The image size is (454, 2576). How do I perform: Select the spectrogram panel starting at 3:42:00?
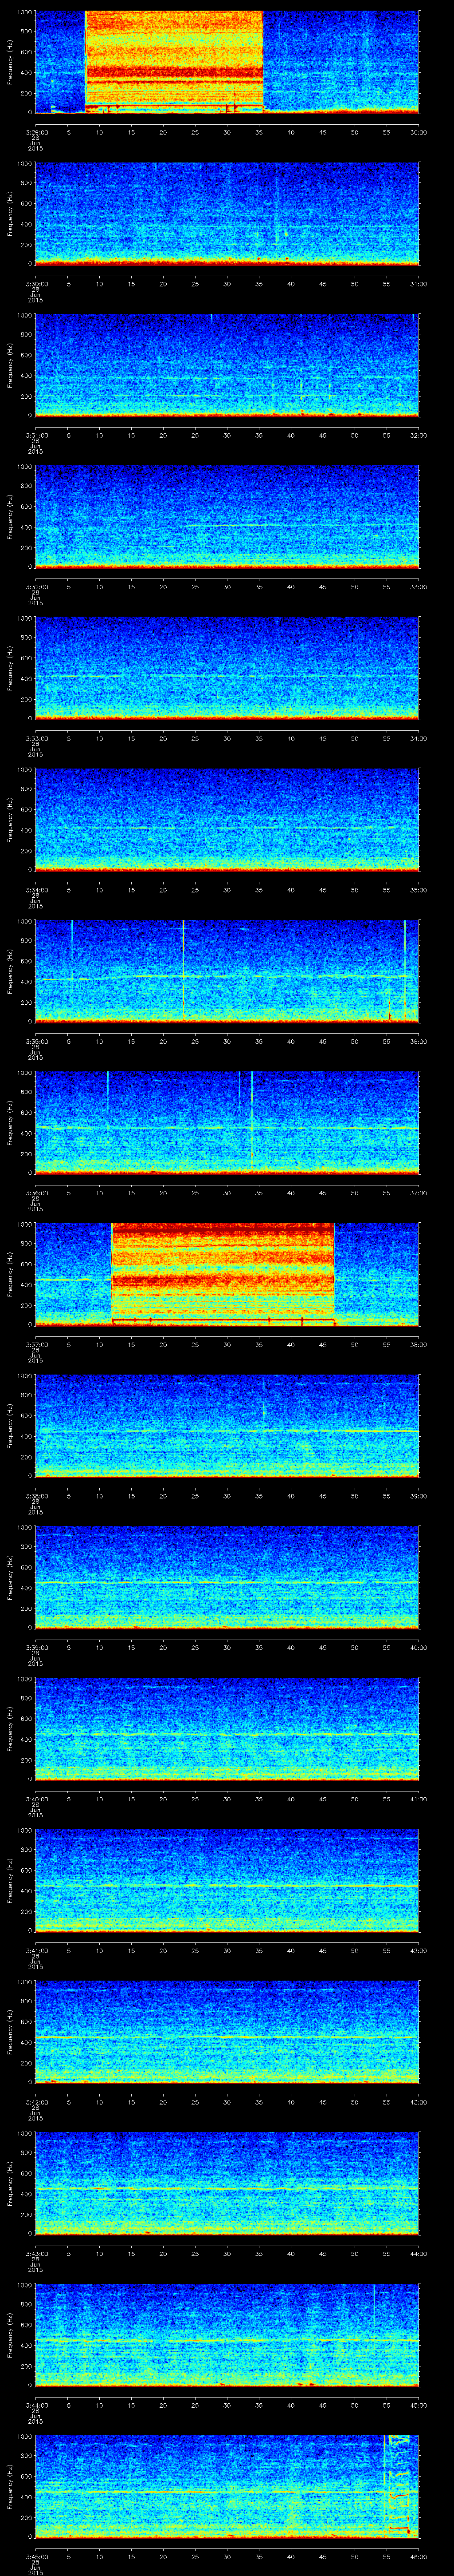227,2032
